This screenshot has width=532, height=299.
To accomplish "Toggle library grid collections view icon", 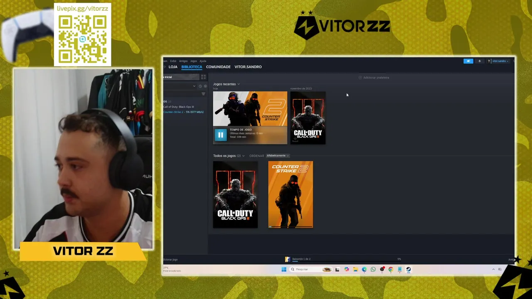I will click(x=203, y=77).
